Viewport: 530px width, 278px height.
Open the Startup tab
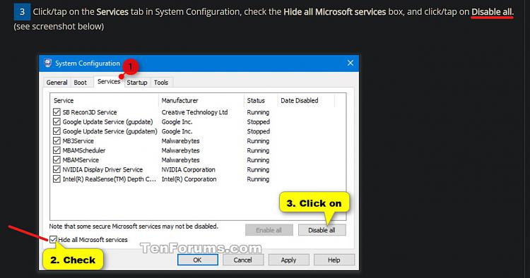coord(137,83)
